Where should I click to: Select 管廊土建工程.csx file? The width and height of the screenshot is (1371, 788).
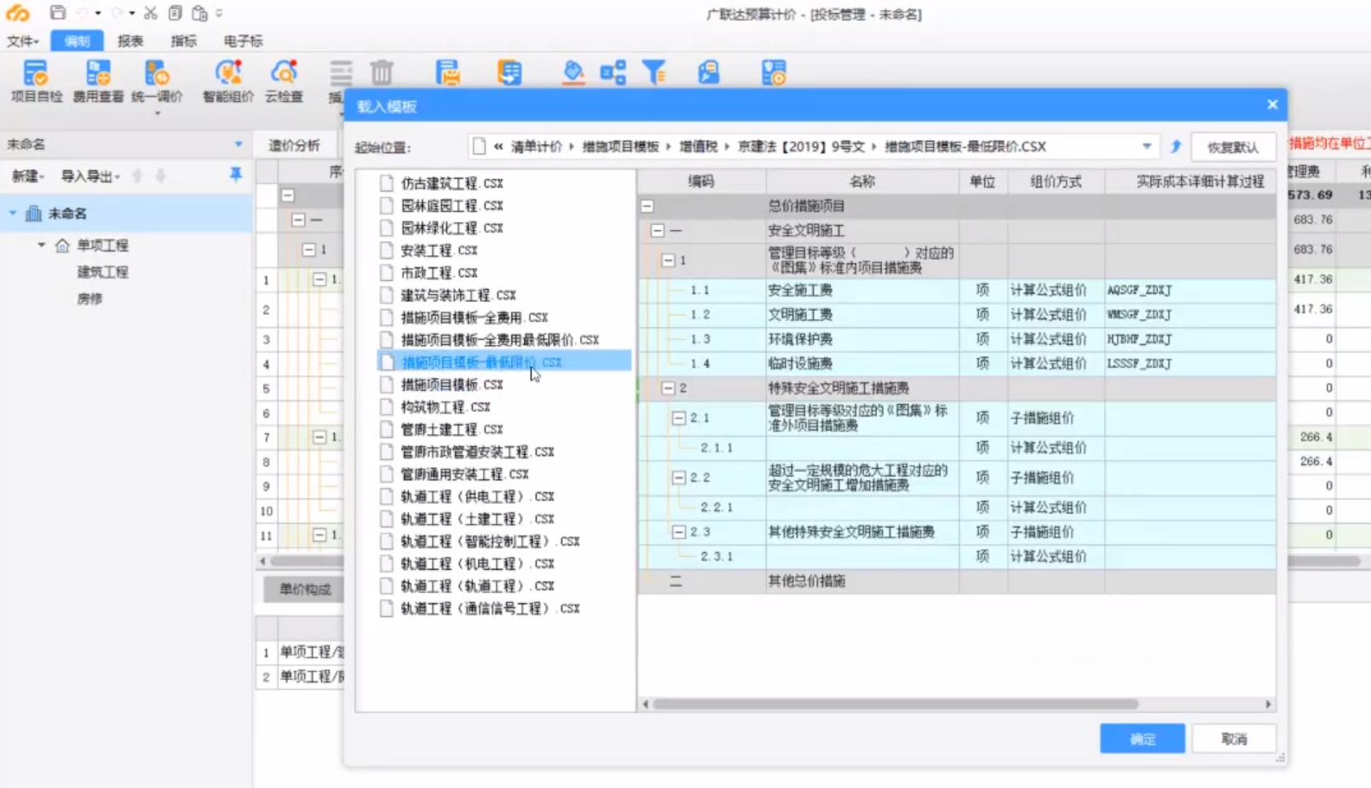452,429
